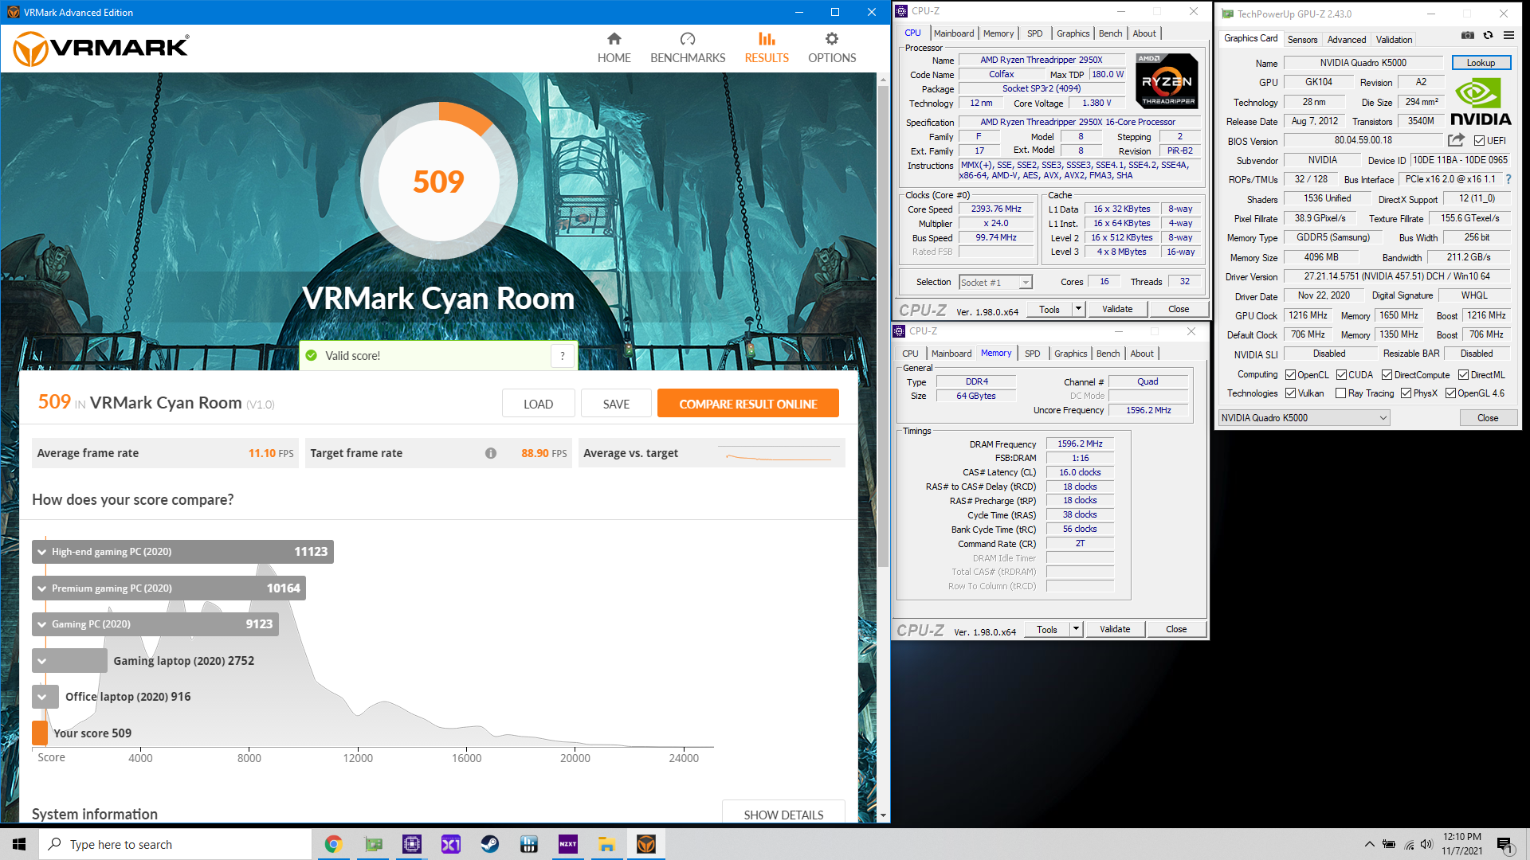This screenshot has height=860, width=1530.
Task: Open the RESULTS section in VRMark
Action: coord(767,48)
